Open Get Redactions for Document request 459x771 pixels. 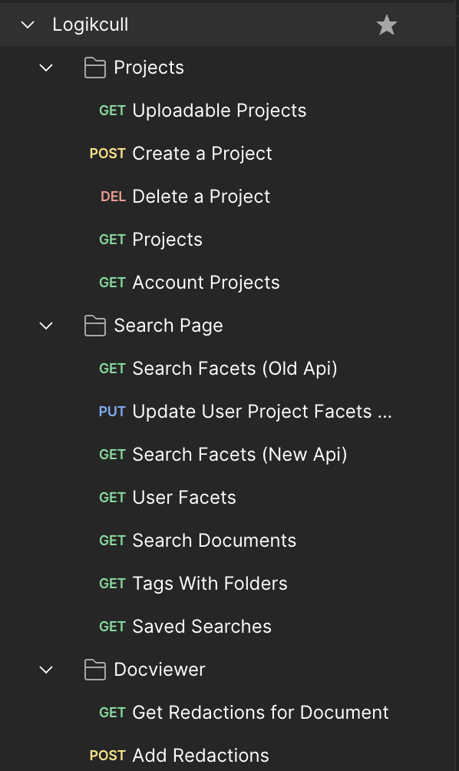point(228,713)
